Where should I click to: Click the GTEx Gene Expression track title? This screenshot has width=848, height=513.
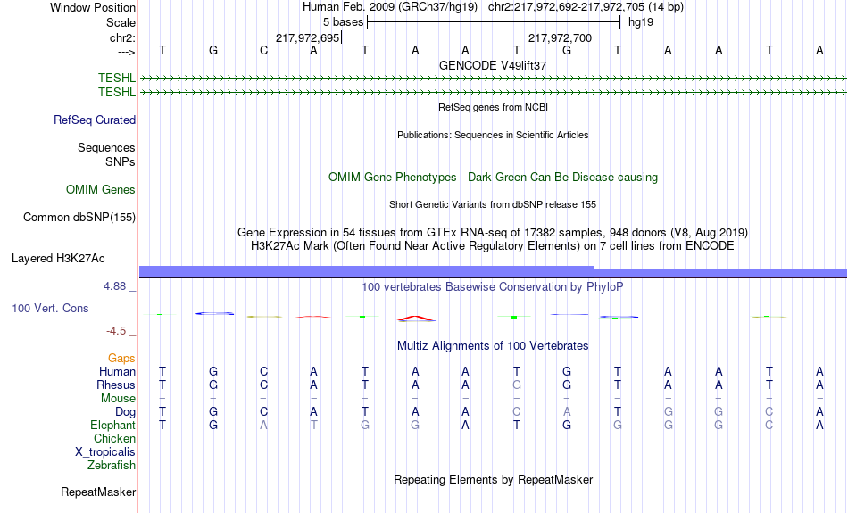pos(493,233)
